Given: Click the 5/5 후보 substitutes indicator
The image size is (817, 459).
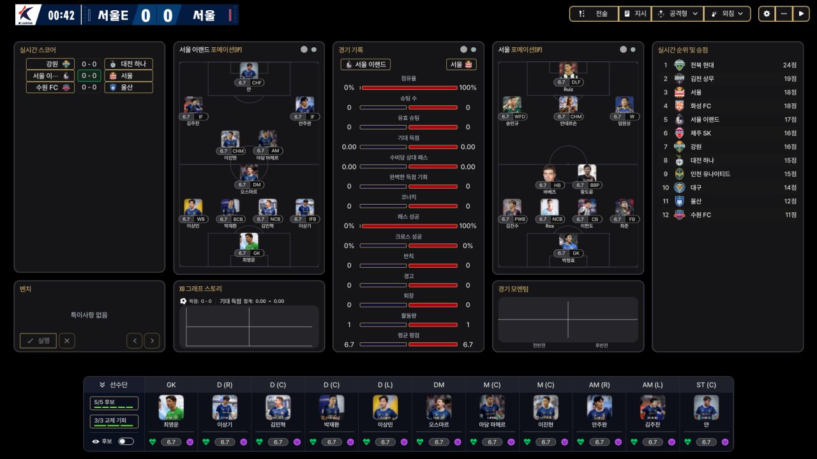Looking at the screenshot, I should [114, 404].
